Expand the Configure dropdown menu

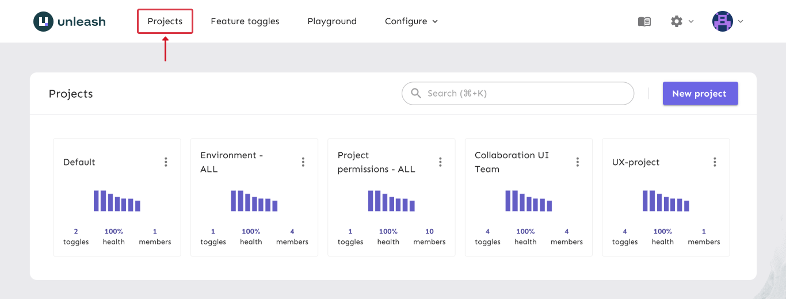point(411,21)
